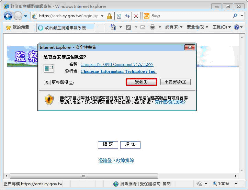Click the Bing search input field
This screenshot has height=190, width=248.
pos(189,16)
